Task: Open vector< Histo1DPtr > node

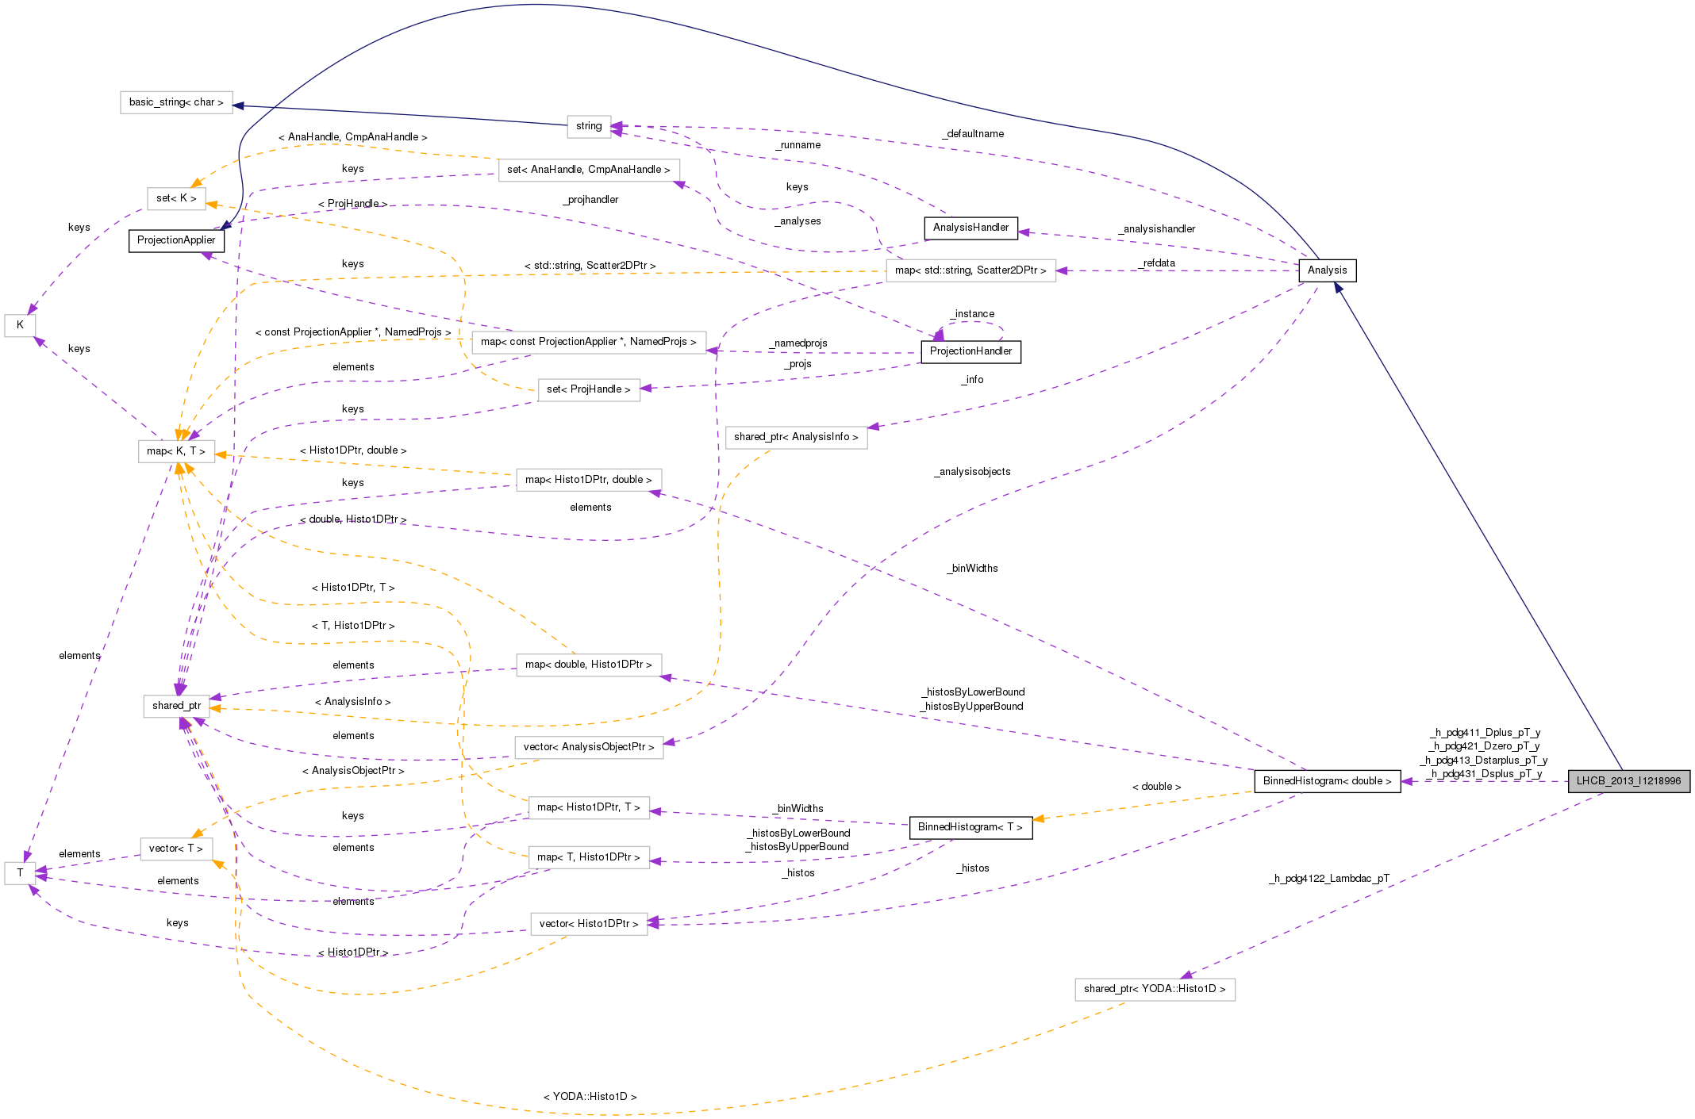Action: (589, 924)
